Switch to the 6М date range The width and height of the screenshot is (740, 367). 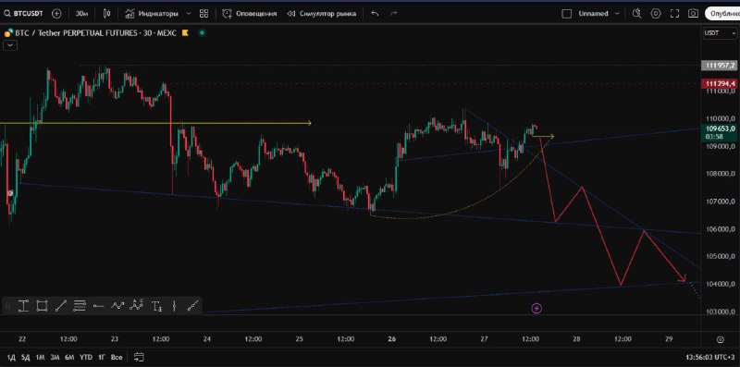[x=70, y=358]
